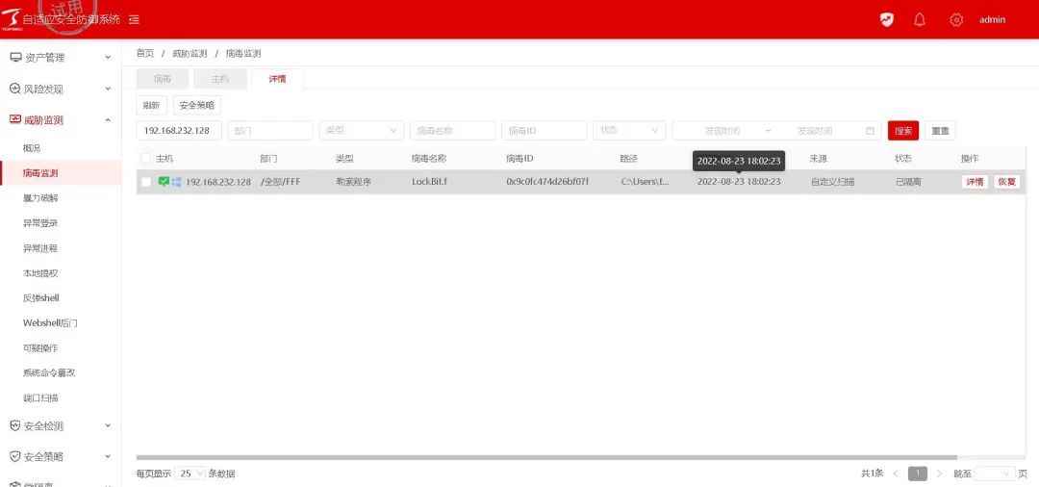This screenshot has height=487, width=1039.
Task: Click the Windows OS icon in host row
Action: tap(176, 181)
